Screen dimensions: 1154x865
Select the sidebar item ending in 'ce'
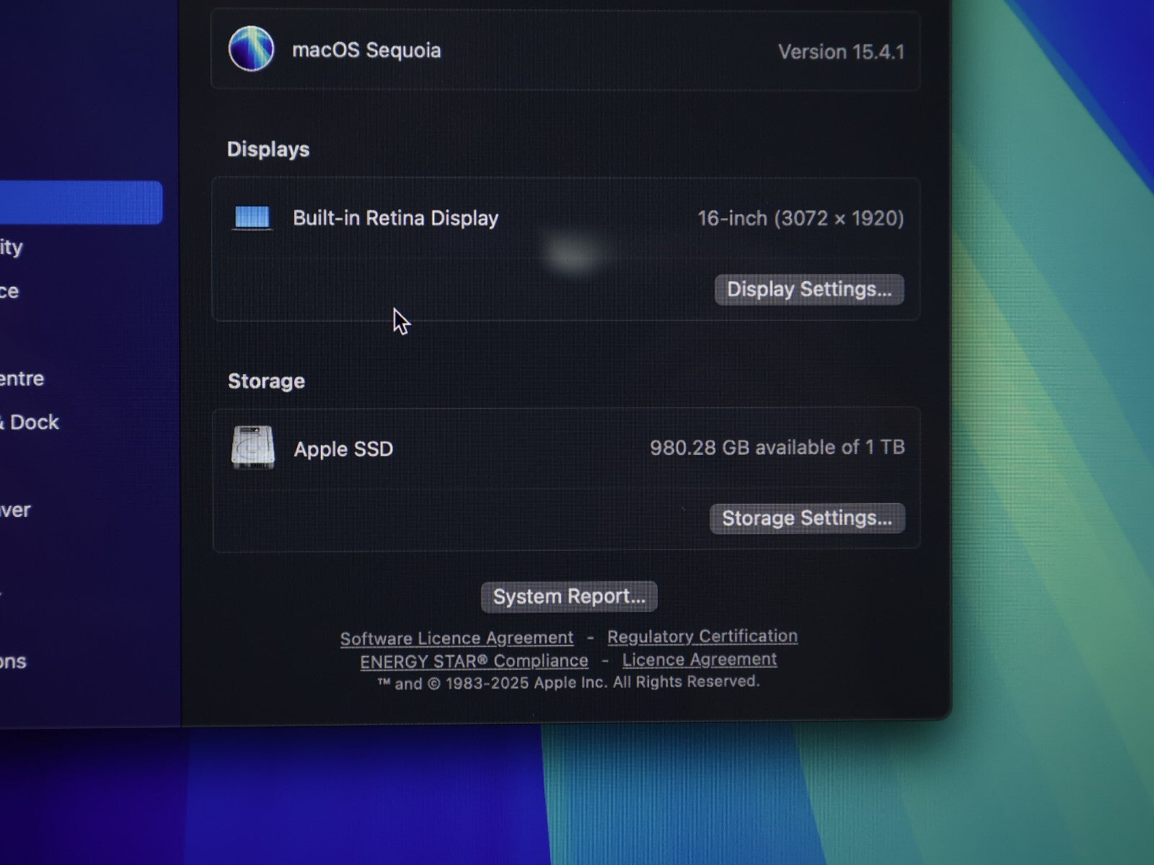pos(9,291)
